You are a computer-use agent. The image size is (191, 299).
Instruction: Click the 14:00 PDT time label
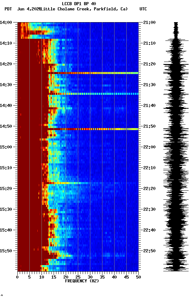pos(6,22)
